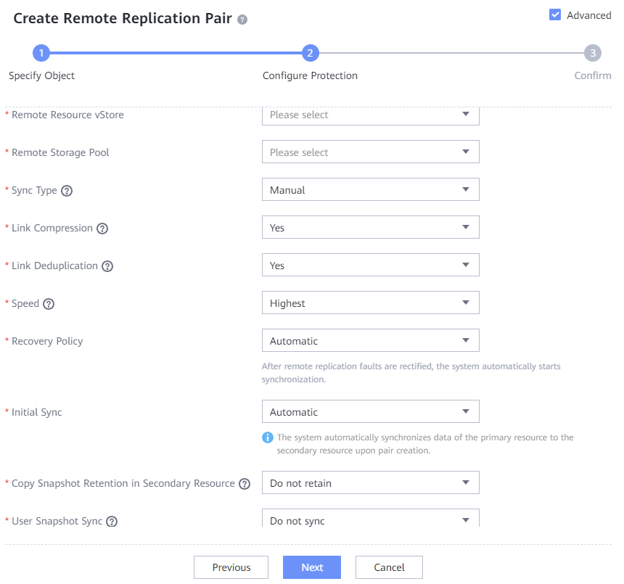Click the Sync Type help icon

click(67, 191)
